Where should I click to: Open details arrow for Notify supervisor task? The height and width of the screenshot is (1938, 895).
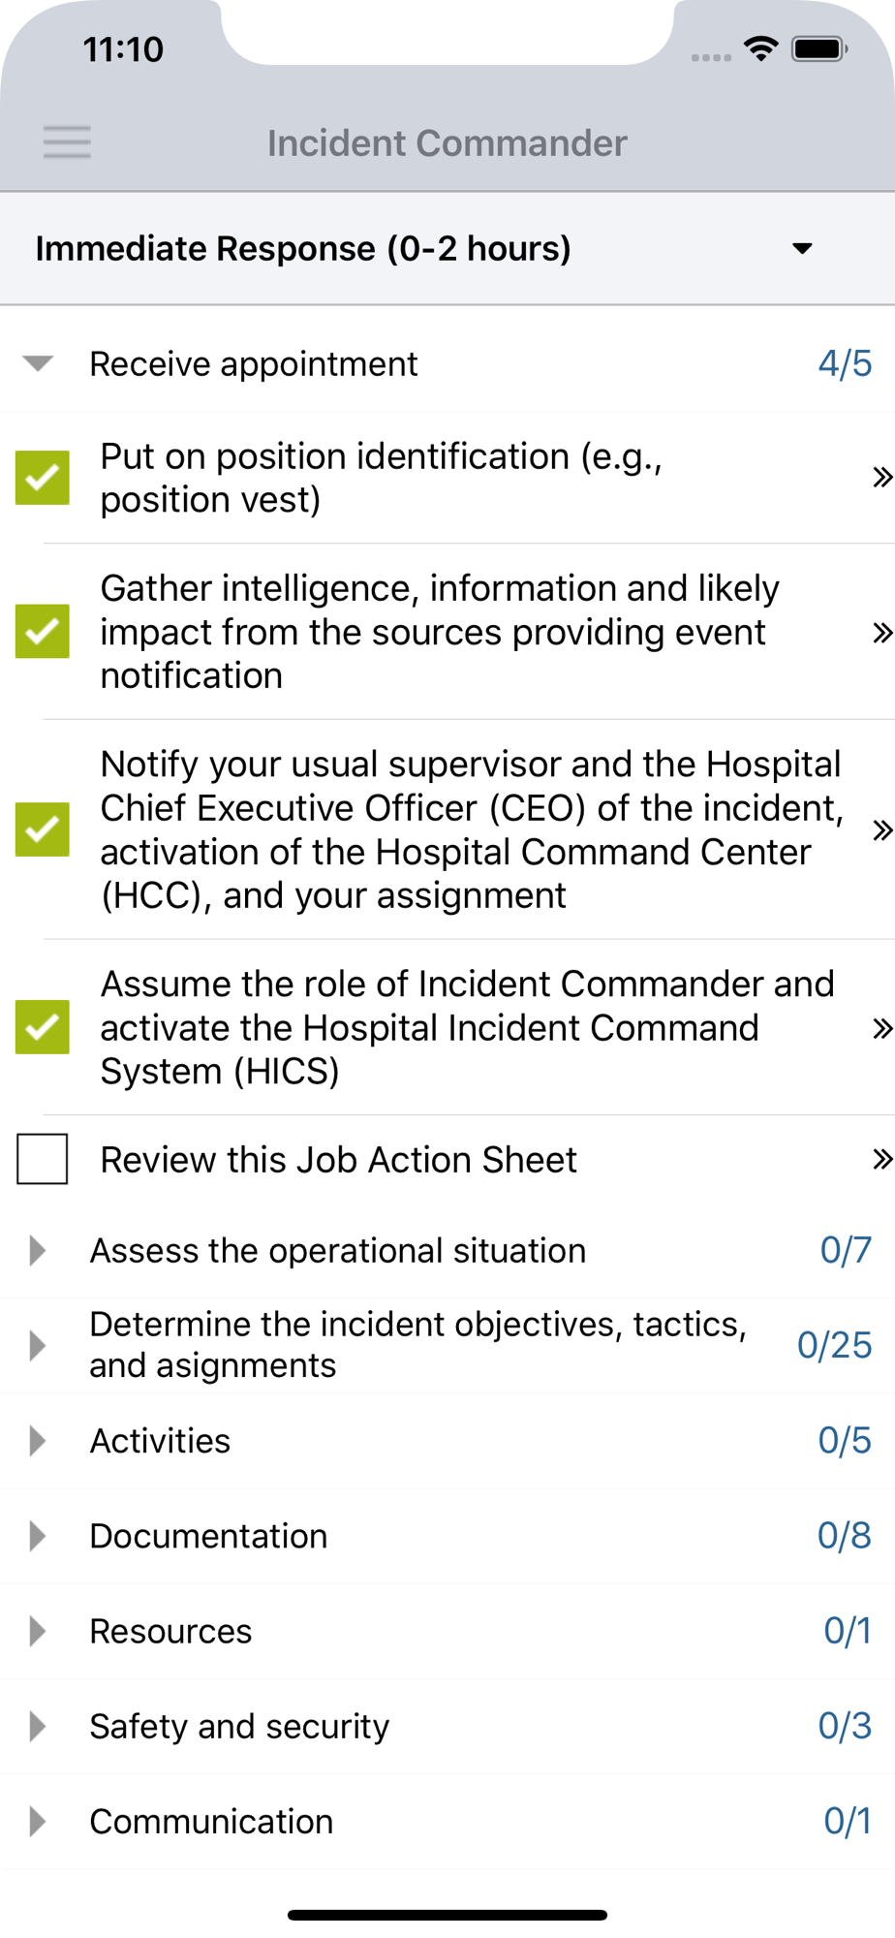pyautogui.click(x=881, y=829)
